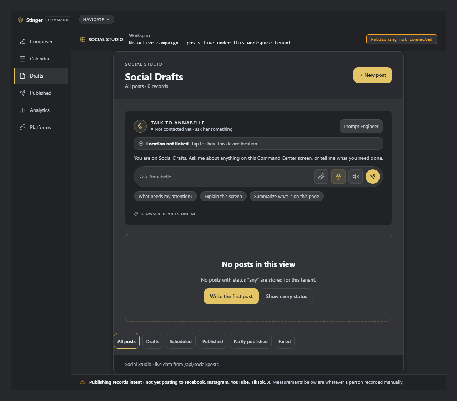Click the Publishing not connected badge
Screen dimensions: 457x401
(401, 39)
